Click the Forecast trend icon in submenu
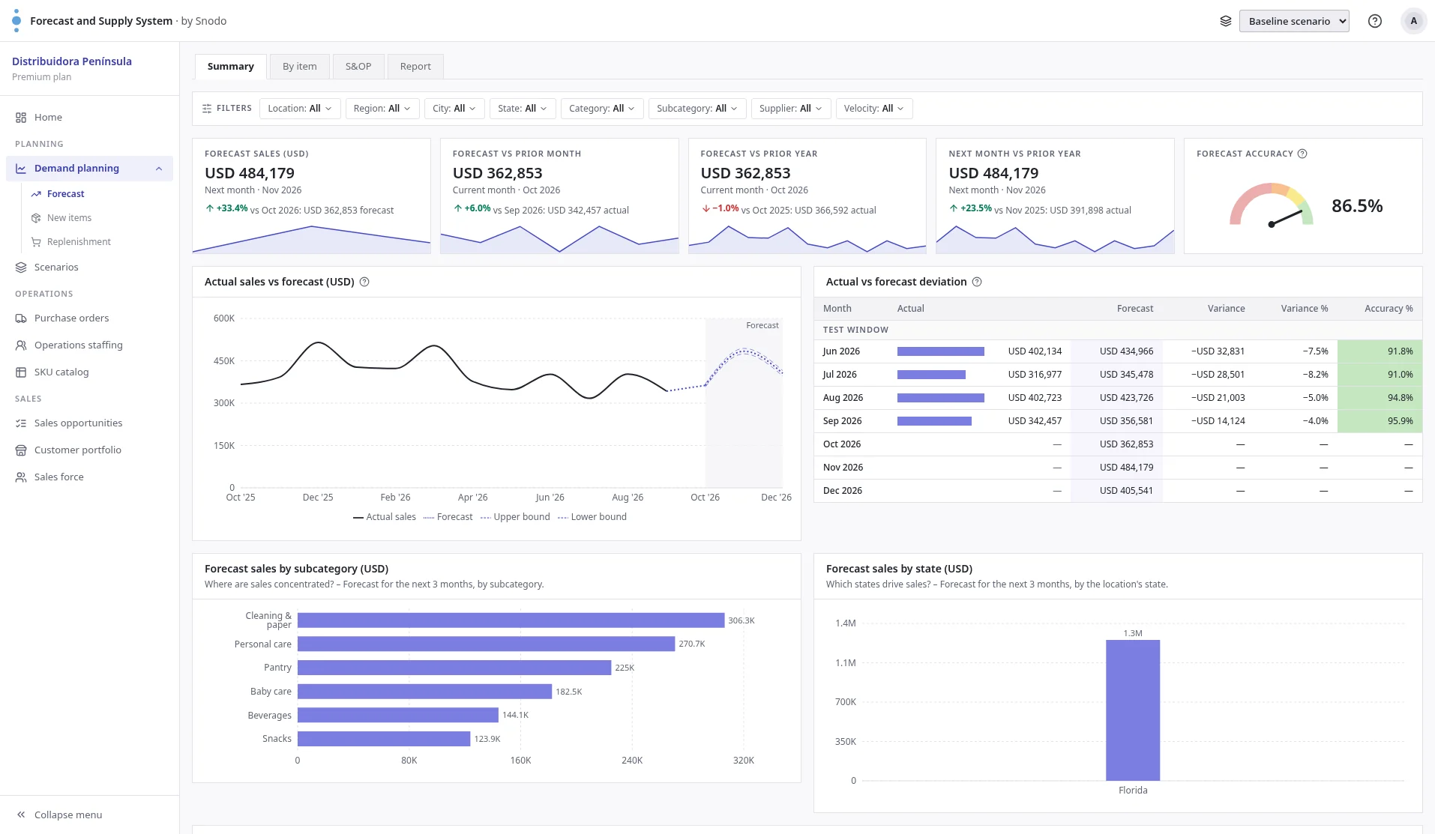 click(x=36, y=194)
